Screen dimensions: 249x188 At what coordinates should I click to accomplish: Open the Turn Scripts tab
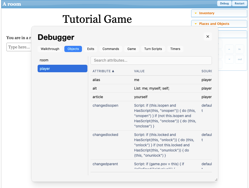pos(153,49)
